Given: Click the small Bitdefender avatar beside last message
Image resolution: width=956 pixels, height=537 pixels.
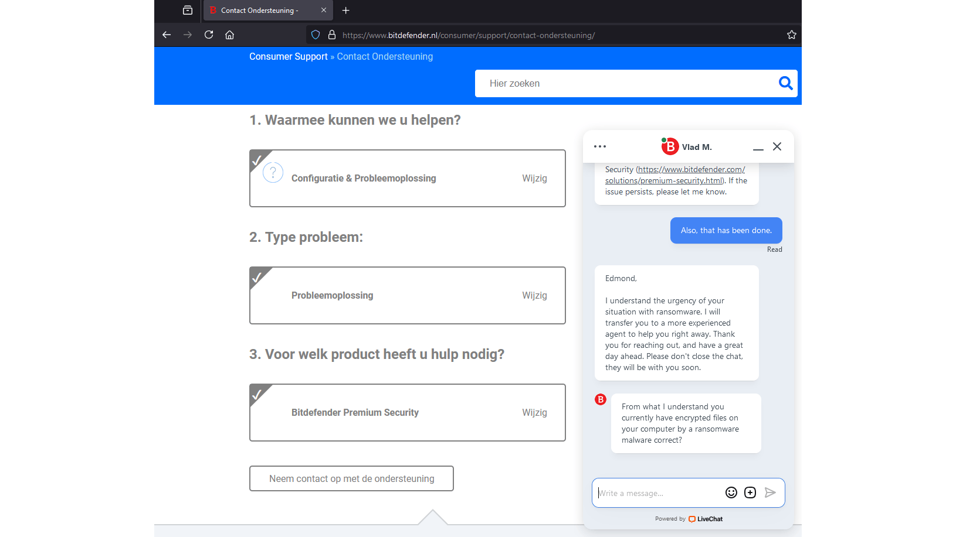Looking at the screenshot, I should pos(601,399).
